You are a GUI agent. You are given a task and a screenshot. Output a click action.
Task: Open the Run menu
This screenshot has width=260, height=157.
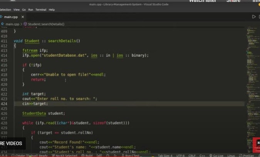tap(31, 9)
